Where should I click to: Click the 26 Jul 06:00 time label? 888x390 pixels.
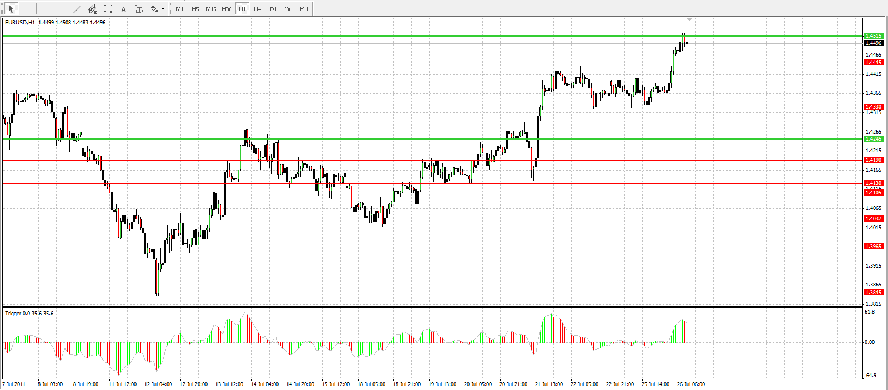pos(691,384)
